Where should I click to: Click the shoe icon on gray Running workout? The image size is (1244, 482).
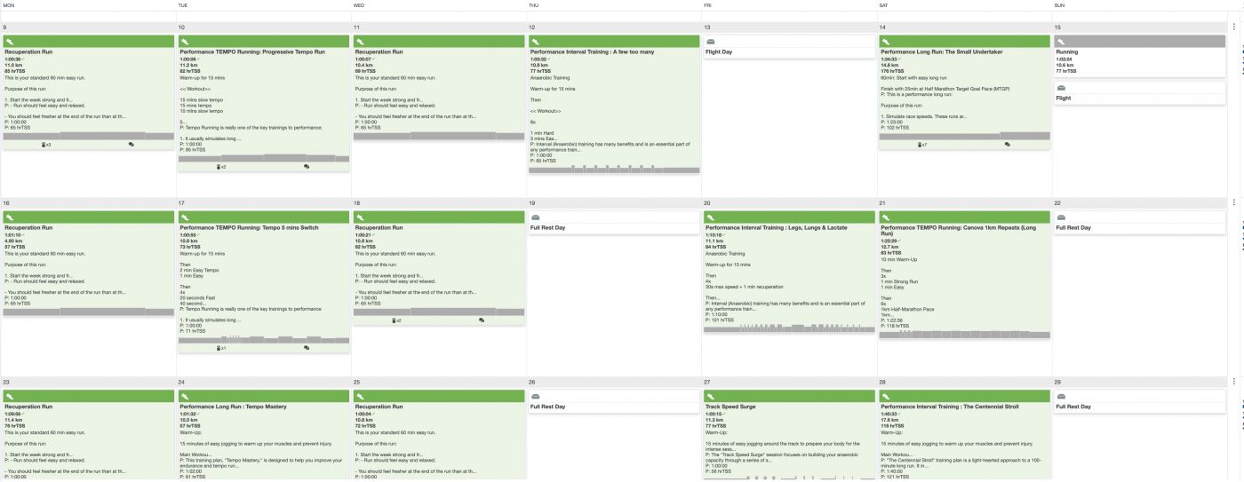(1060, 42)
